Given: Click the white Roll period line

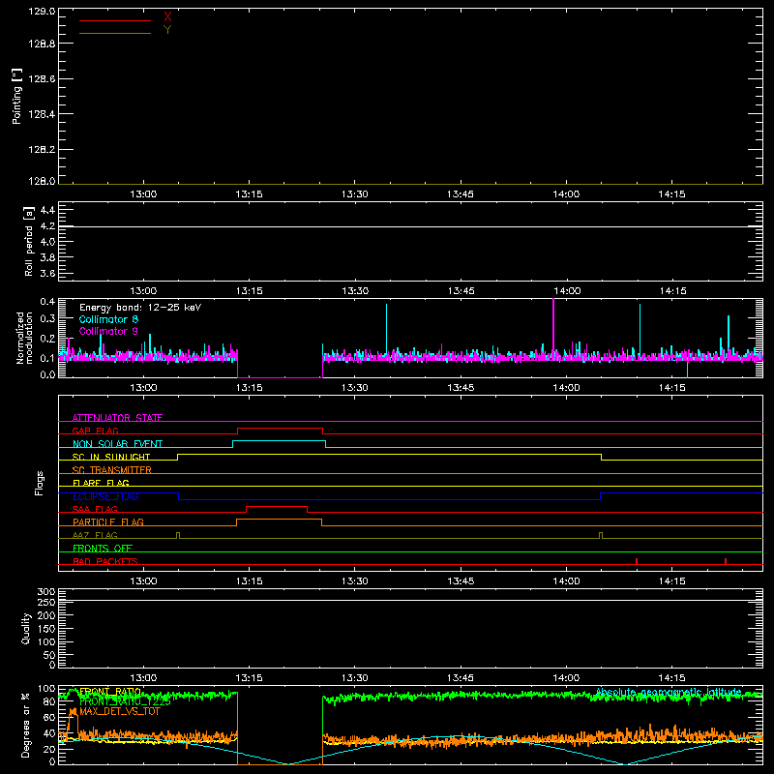Looking at the screenshot, I should point(410,226).
